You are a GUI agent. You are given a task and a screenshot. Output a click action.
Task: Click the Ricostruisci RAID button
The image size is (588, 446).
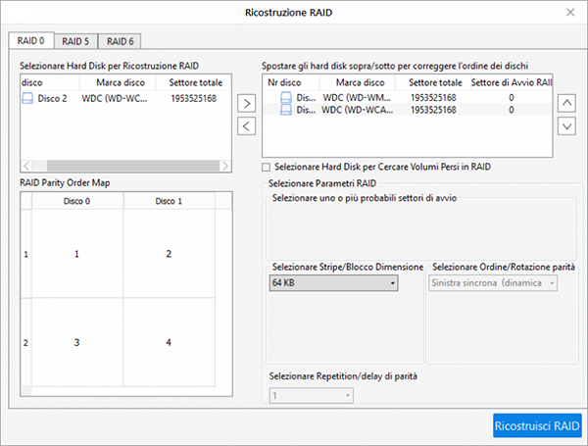coord(537,425)
